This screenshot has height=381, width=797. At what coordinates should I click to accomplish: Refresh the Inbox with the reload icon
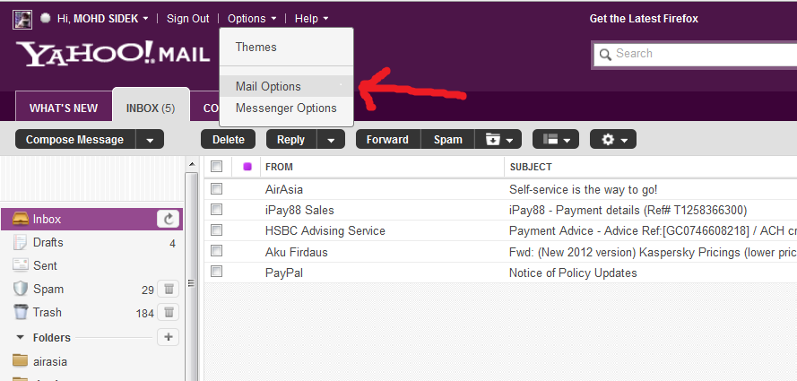[x=169, y=219]
